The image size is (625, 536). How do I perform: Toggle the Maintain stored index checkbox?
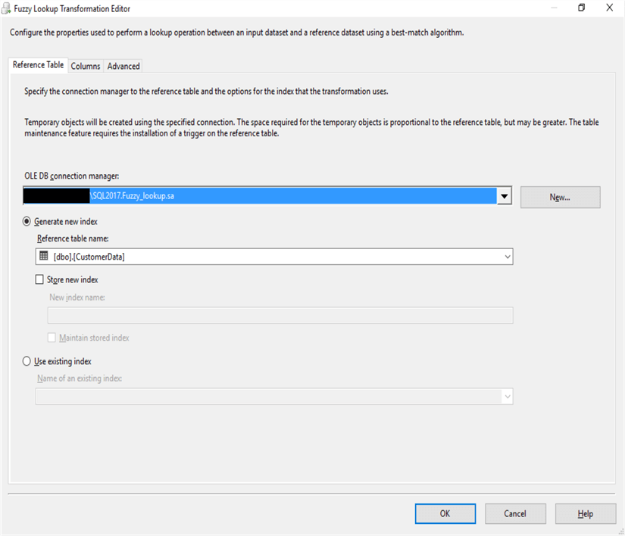(x=52, y=338)
